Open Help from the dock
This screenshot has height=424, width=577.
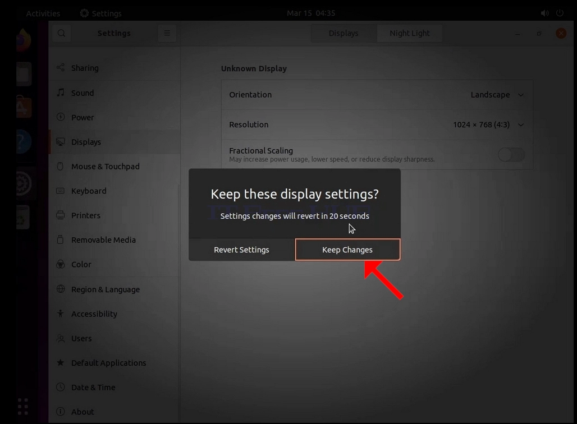[24, 141]
